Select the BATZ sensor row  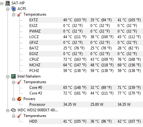pos(86,48)
